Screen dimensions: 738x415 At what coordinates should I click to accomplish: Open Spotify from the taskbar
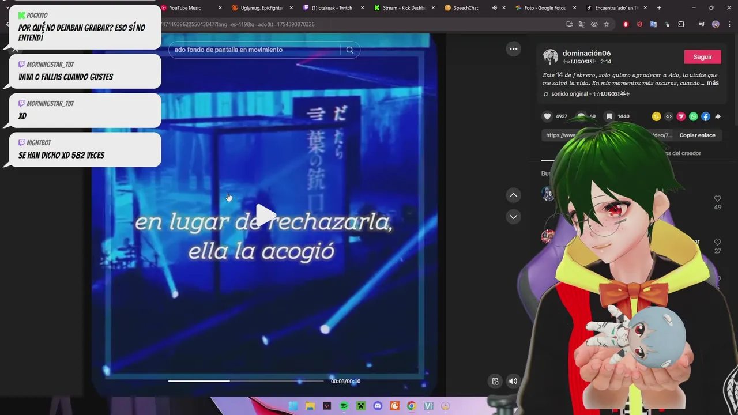[x=344, y=406]
